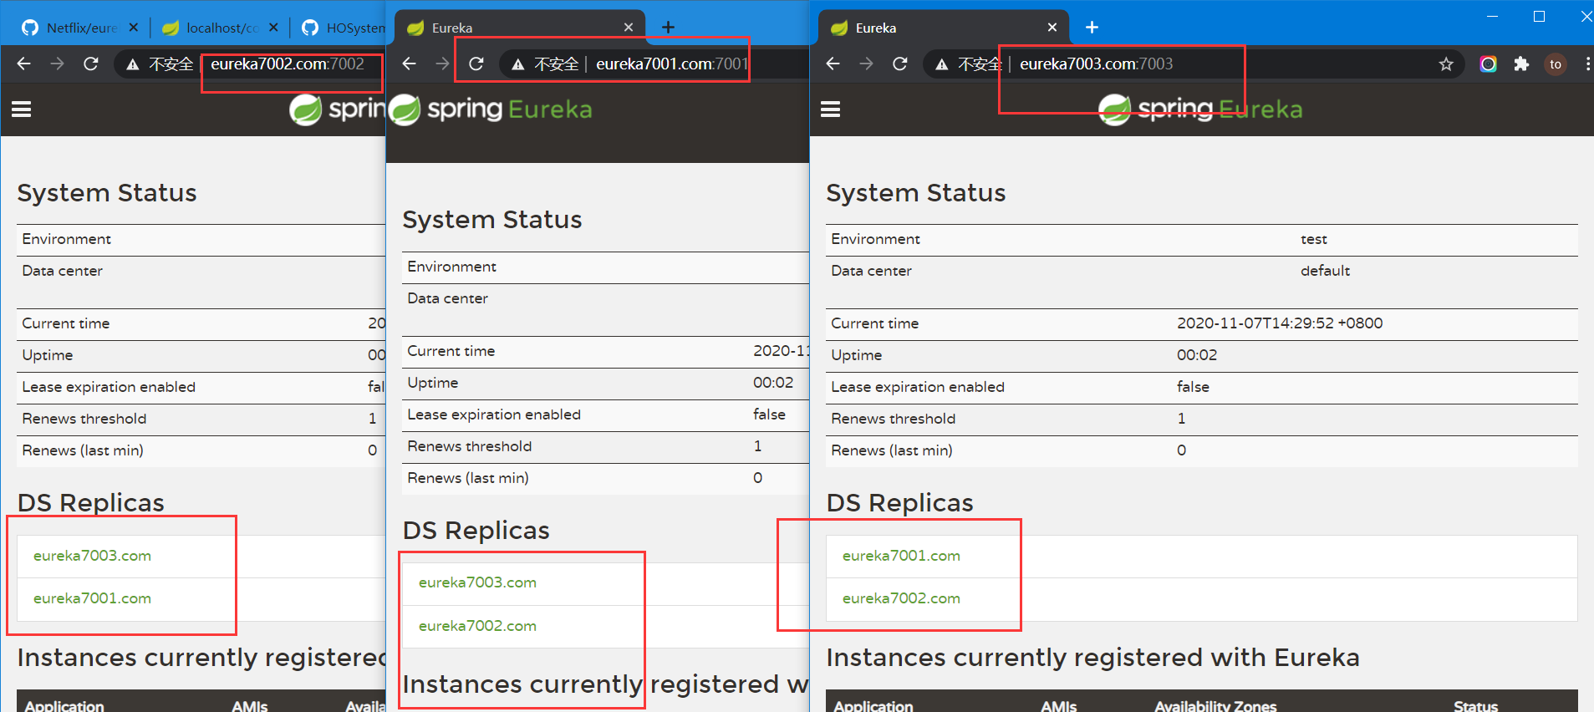This screenshot has width=1594, height=712.
Task: Click the eureka7002.com:7002 address bar
Action: (288, 64)
